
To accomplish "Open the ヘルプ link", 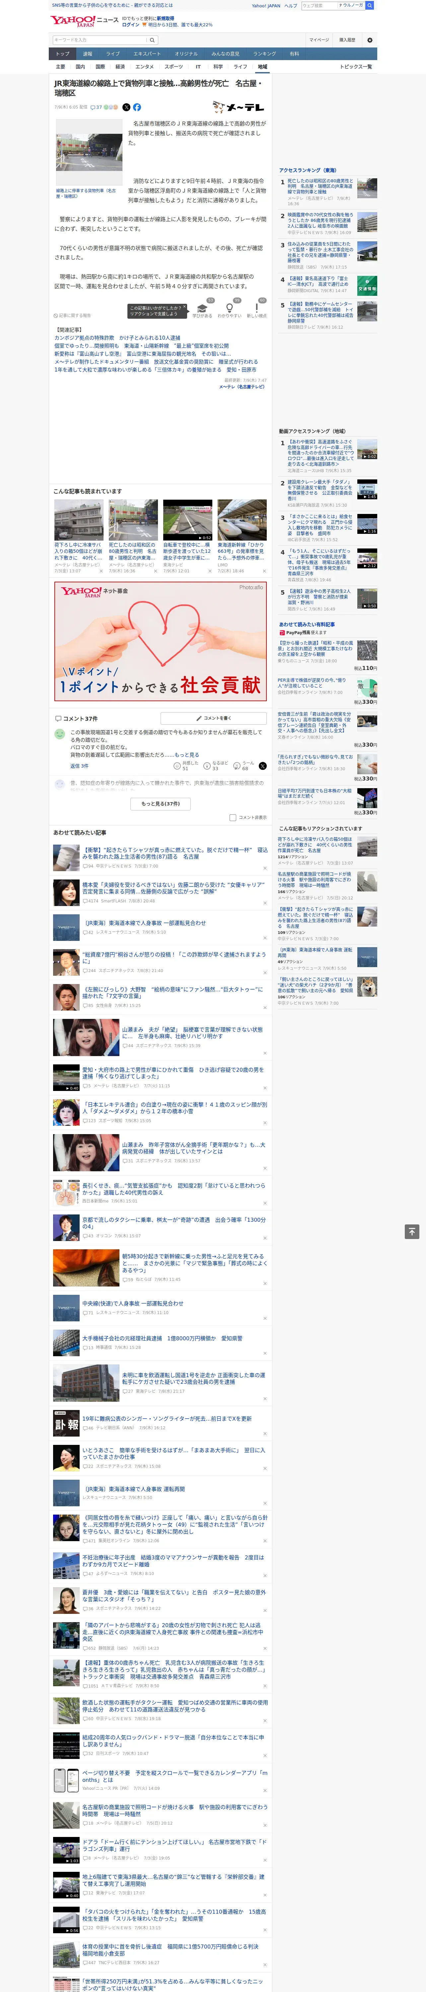I will (x=291, y=5).
